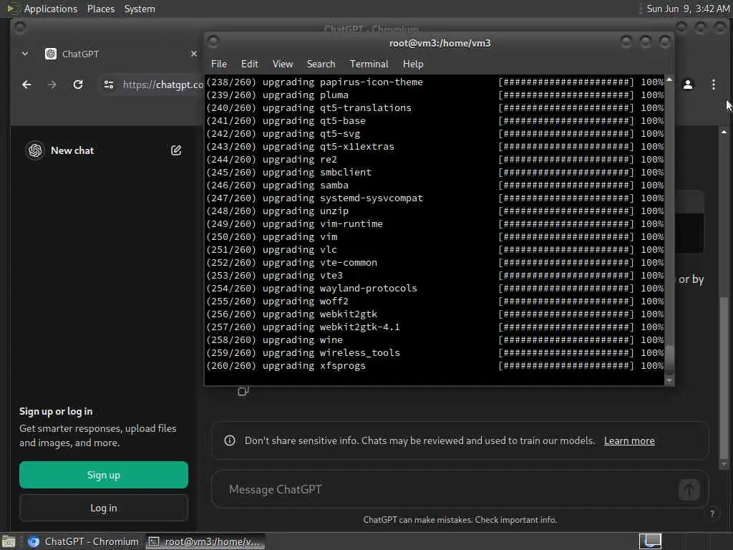Open the terminal Search menu
The width and height of the screenshot is (733, 550).
[321, 64]
